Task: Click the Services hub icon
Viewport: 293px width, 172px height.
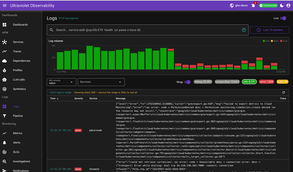Action: [5, 42]
